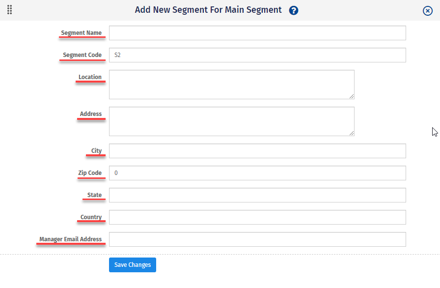Click the Segment Name input field
The image size is (440, 288).
point(257,33)
